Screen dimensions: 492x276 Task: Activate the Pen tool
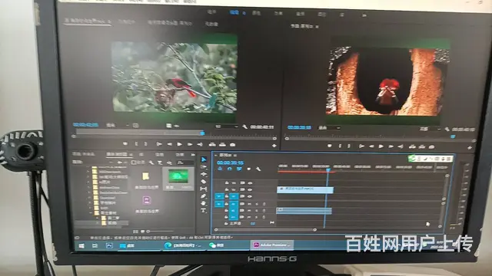coord(203,196)
